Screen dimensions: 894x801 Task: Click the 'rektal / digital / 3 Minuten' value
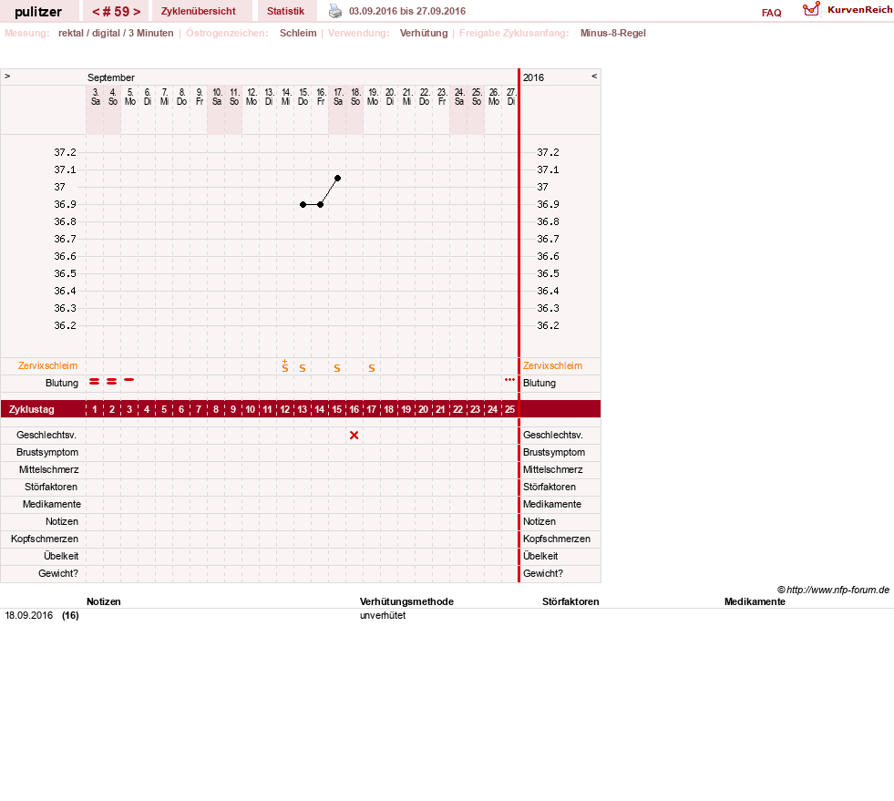pos(116,33)
